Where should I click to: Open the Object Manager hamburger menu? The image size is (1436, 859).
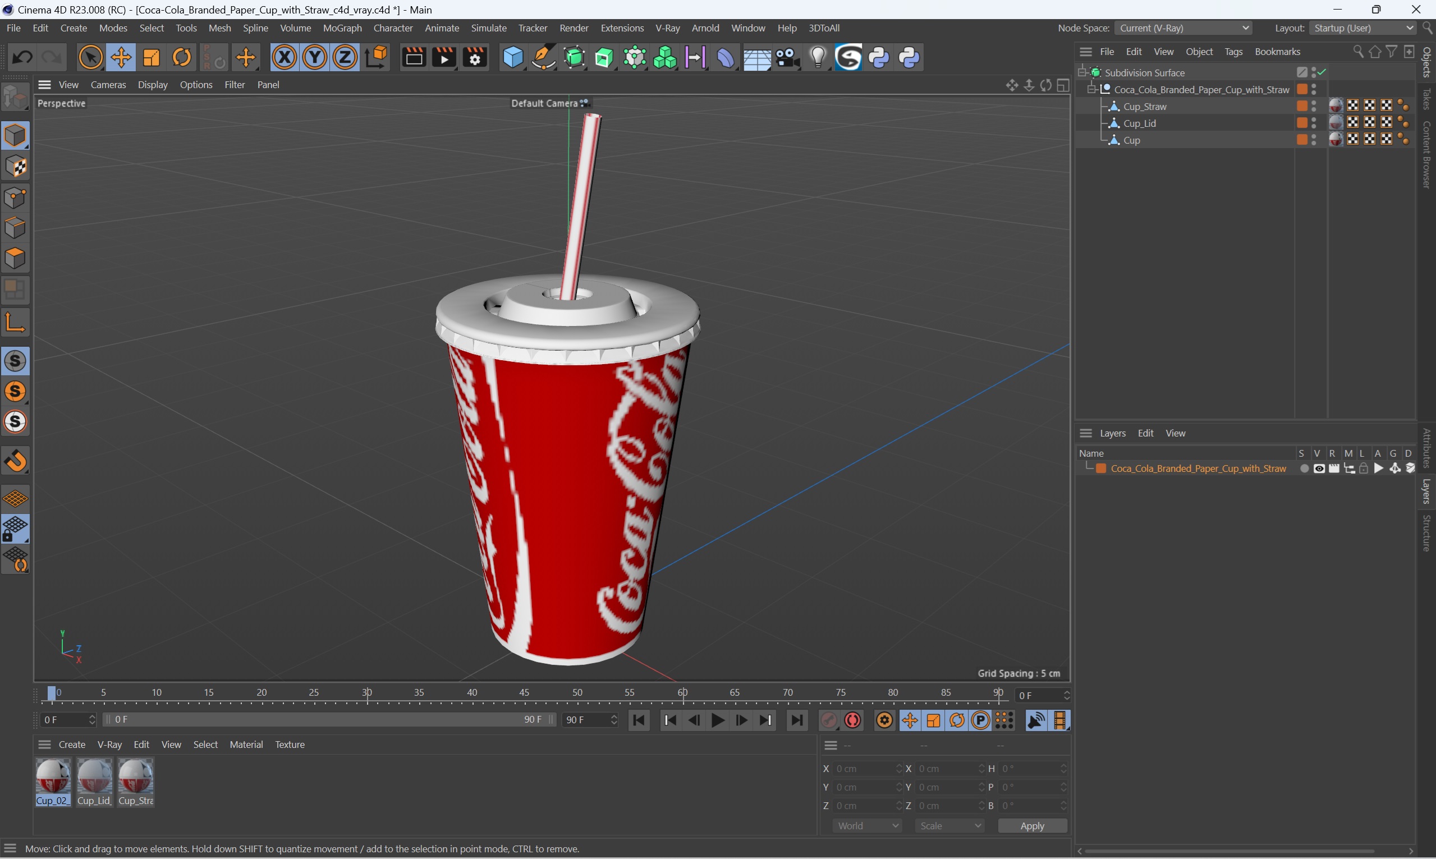[x=1086, y=52]
